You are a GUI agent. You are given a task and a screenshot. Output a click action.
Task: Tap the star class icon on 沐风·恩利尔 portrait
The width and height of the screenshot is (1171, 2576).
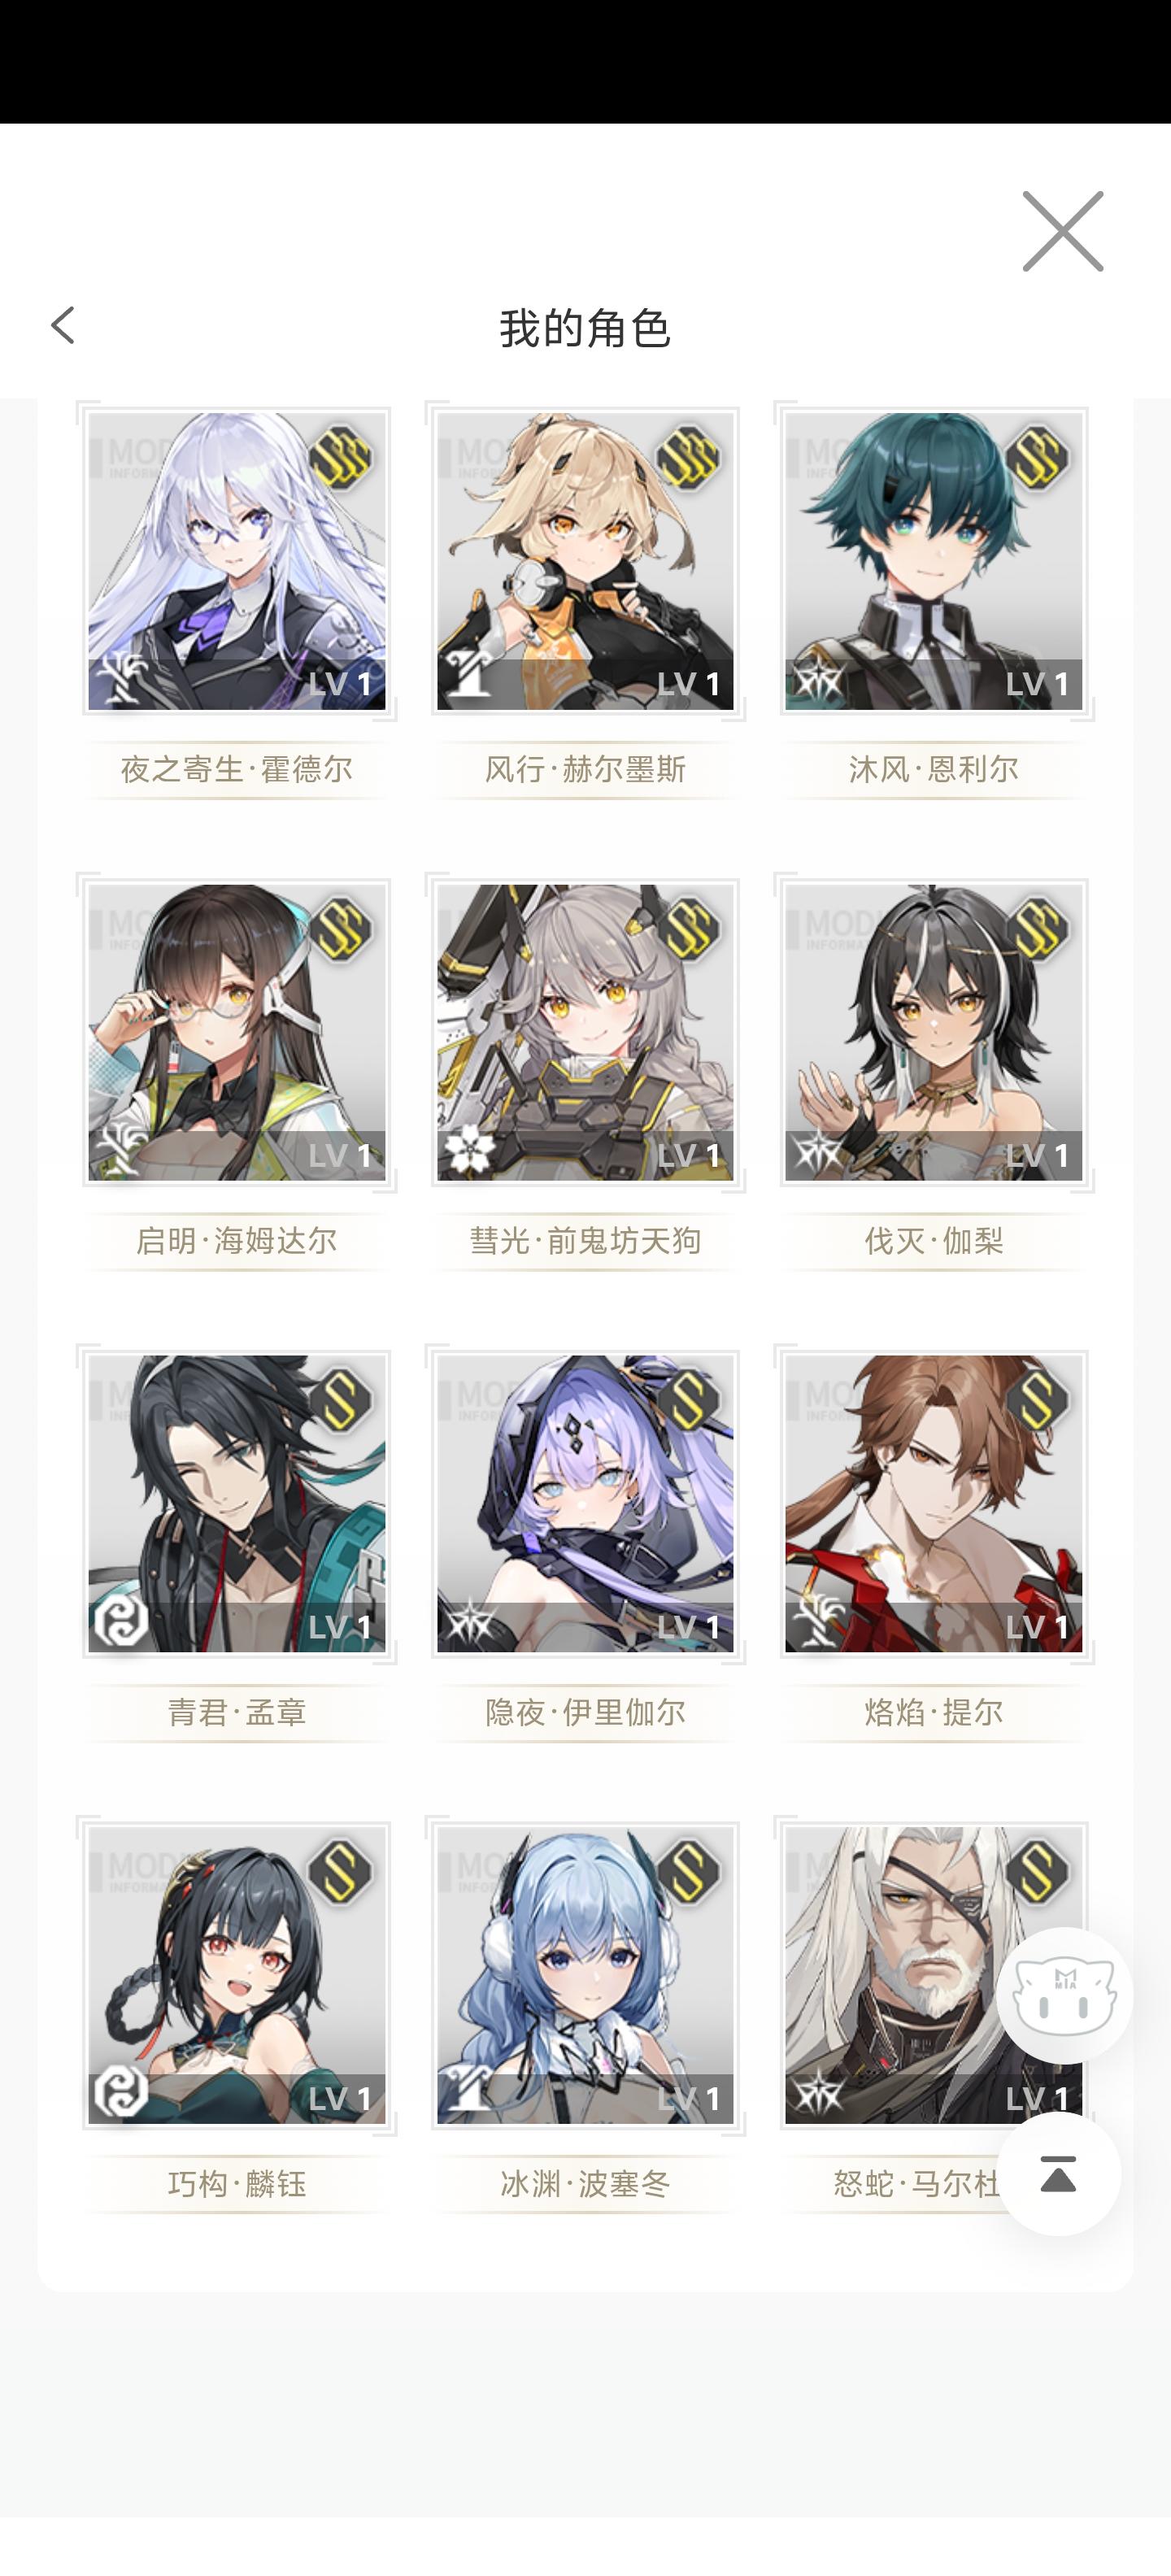[x=818, y=680]
